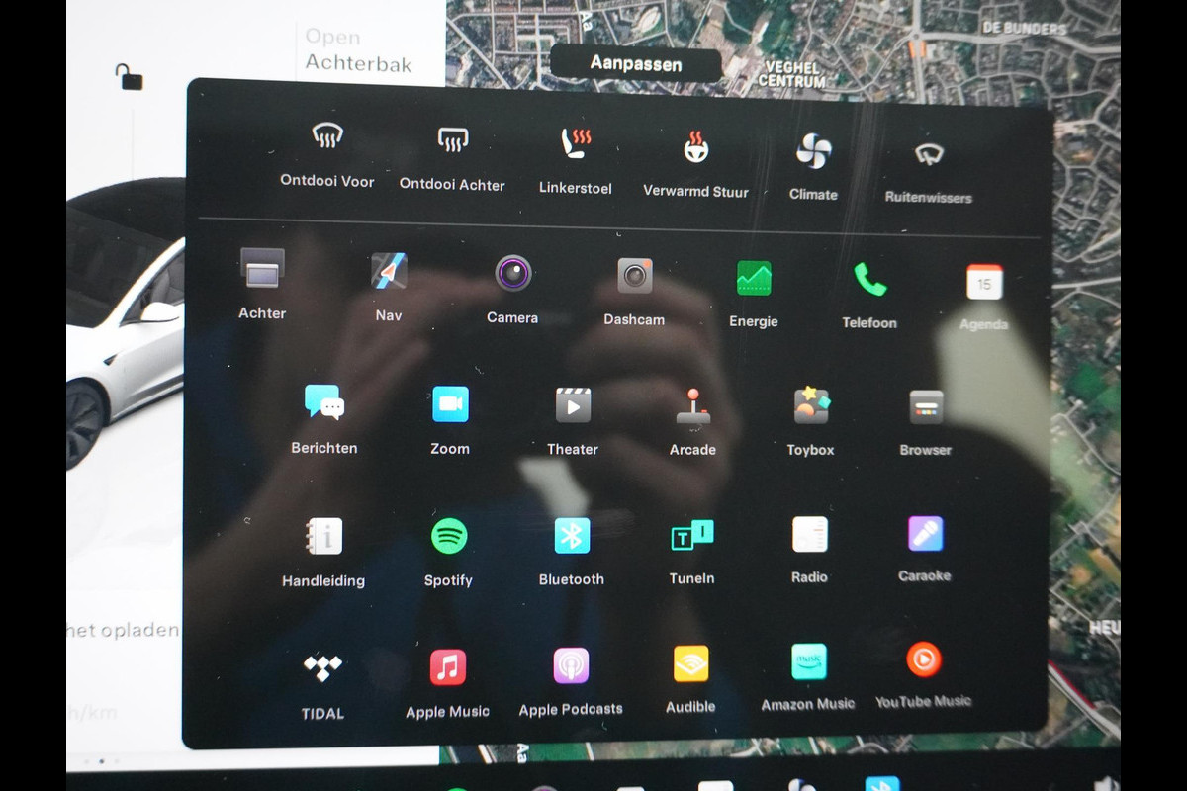Toggle the car door lock icon
Image resolution: width=1187 pixels, height=791 pixels.
click(129, 76)
